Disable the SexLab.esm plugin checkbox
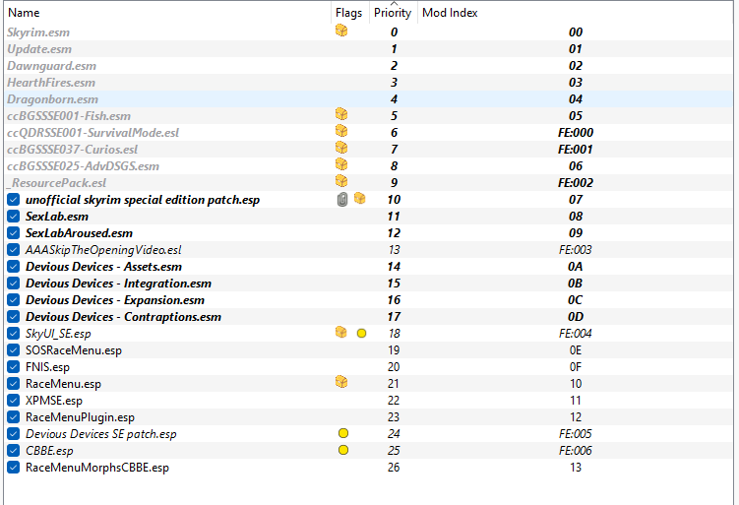This screenshot has height=505, width=739. [14, 217]
